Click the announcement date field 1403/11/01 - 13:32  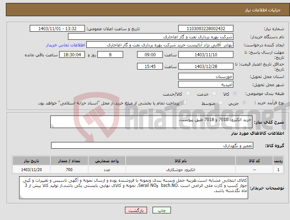[x=57, y=29]
